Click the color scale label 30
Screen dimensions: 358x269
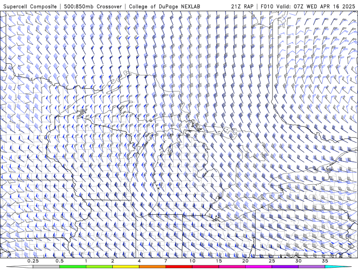tap(298, 261)
